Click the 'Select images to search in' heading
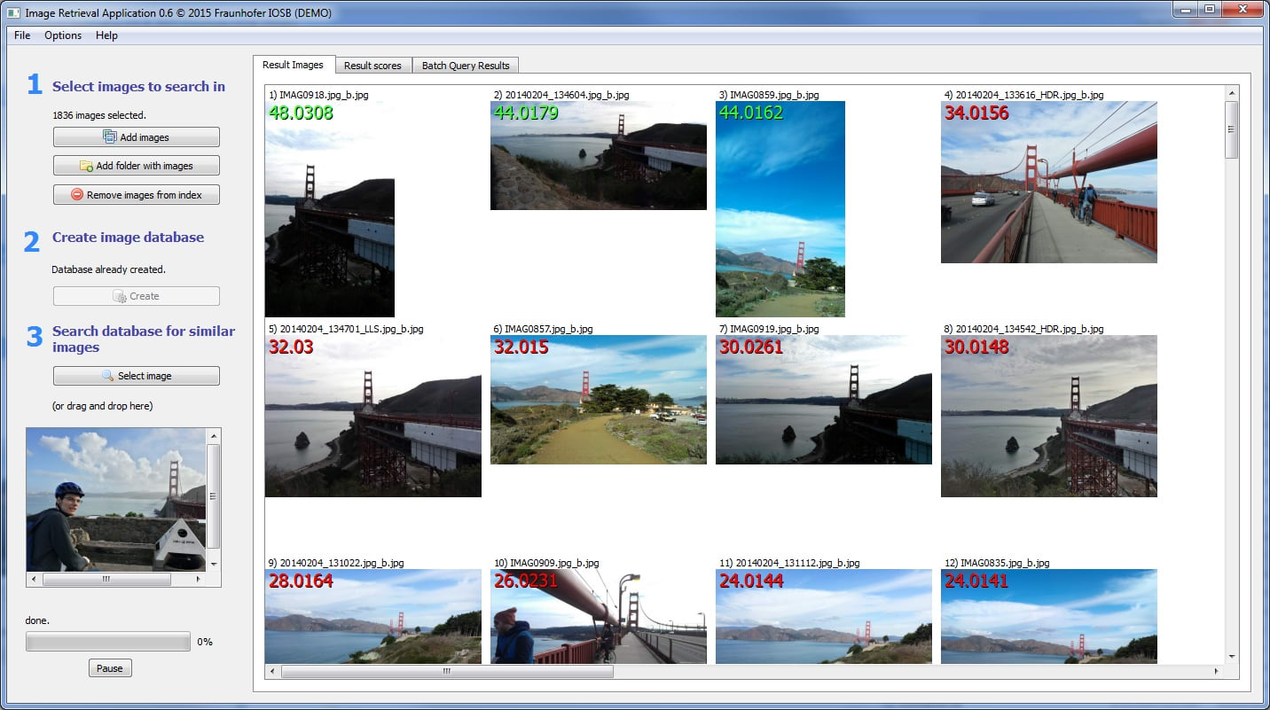1270x710 pixels. 138,86
